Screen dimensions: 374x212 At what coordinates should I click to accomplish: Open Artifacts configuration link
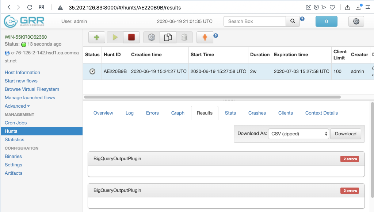[14, 173]
